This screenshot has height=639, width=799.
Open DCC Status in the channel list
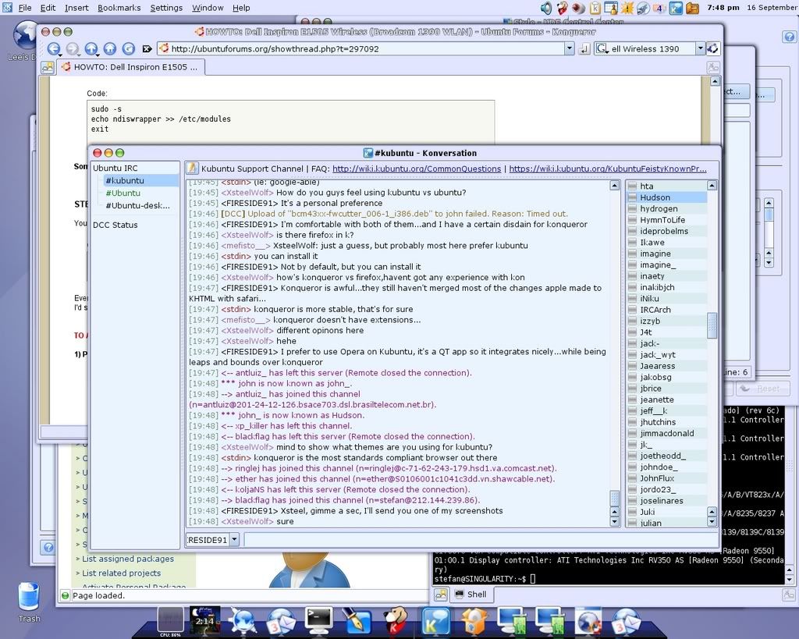[x=115, y=225]
